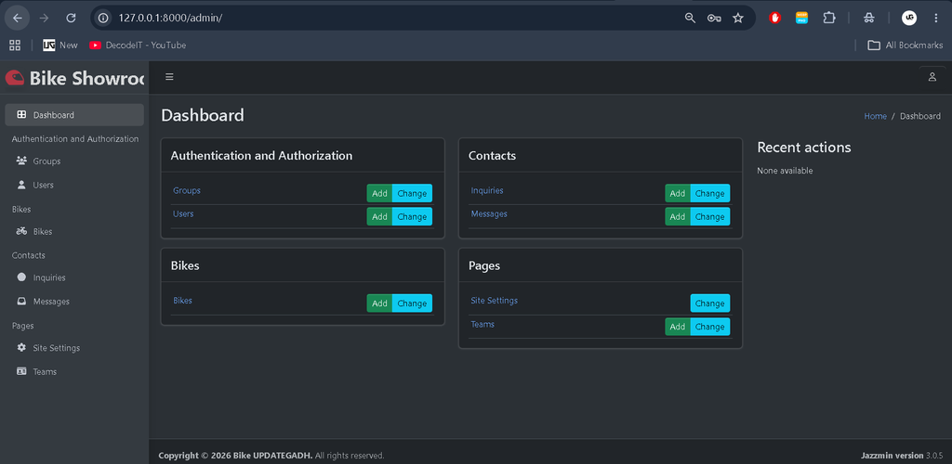Click the site information icon in address bar
Viewport: 952px width, 464px height.
coord(104,19)
